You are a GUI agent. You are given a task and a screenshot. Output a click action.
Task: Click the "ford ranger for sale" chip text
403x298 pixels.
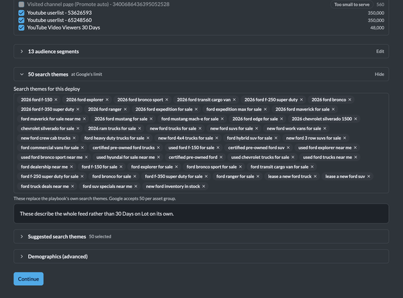pos(235,177)
